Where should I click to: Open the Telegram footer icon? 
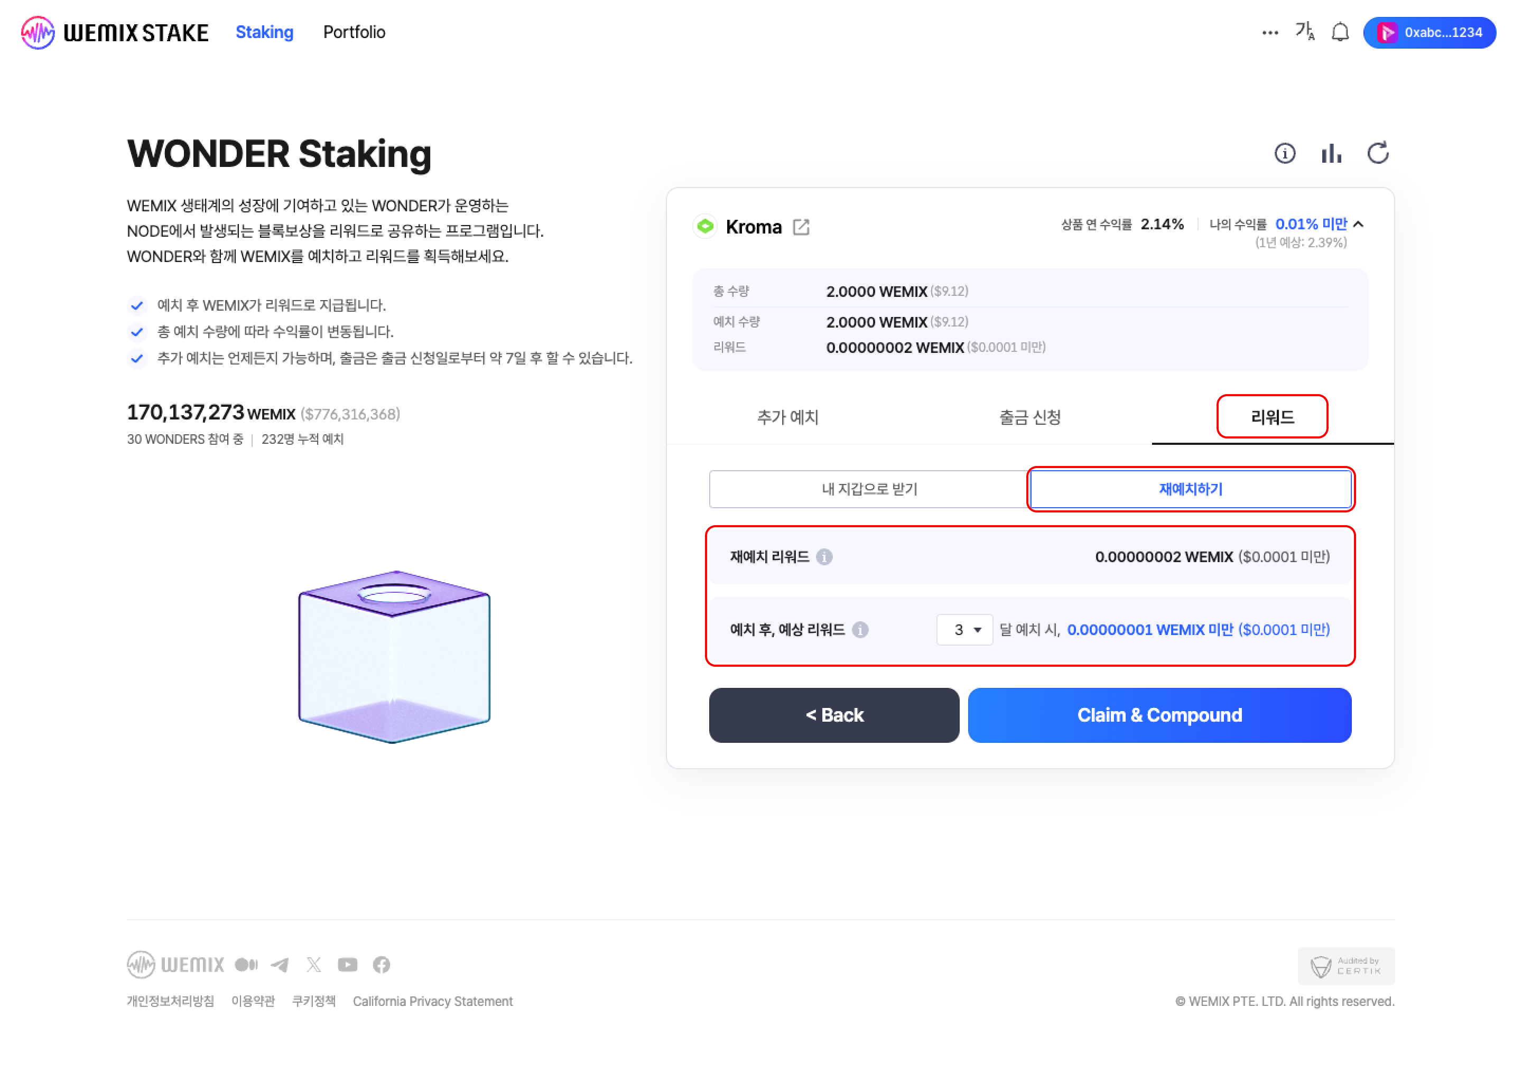tap(280, 965)
